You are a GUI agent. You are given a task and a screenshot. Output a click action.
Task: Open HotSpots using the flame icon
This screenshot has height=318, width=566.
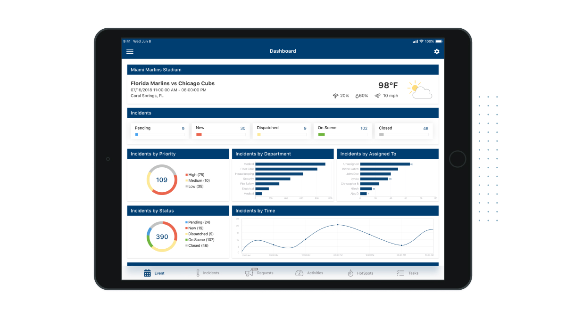[350, 272]
